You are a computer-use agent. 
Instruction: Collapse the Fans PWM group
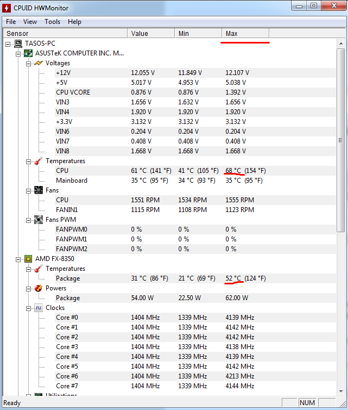[x=28, y=220]
